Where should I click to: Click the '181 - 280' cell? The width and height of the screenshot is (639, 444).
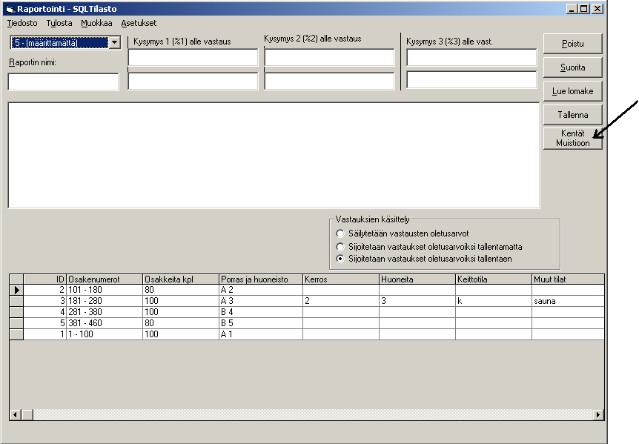click(105, 301)
